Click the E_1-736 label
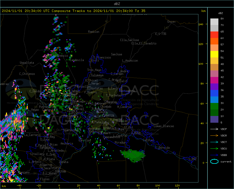The image size is (234, 189). tap(161, 34)
